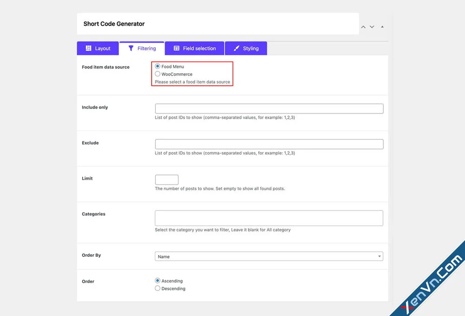Image resolution: width=465 pixels, height=316 pixels.
Task: Select the Food Menu data source
Action: (157, 66)
